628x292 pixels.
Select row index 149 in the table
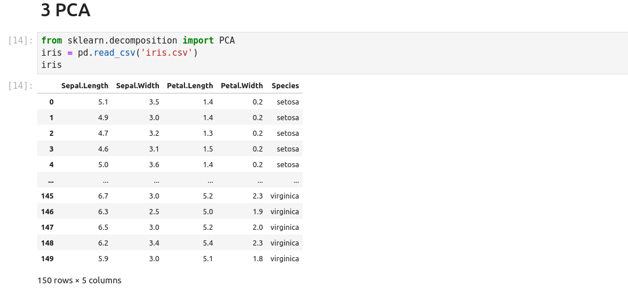(x=47, y=259)
